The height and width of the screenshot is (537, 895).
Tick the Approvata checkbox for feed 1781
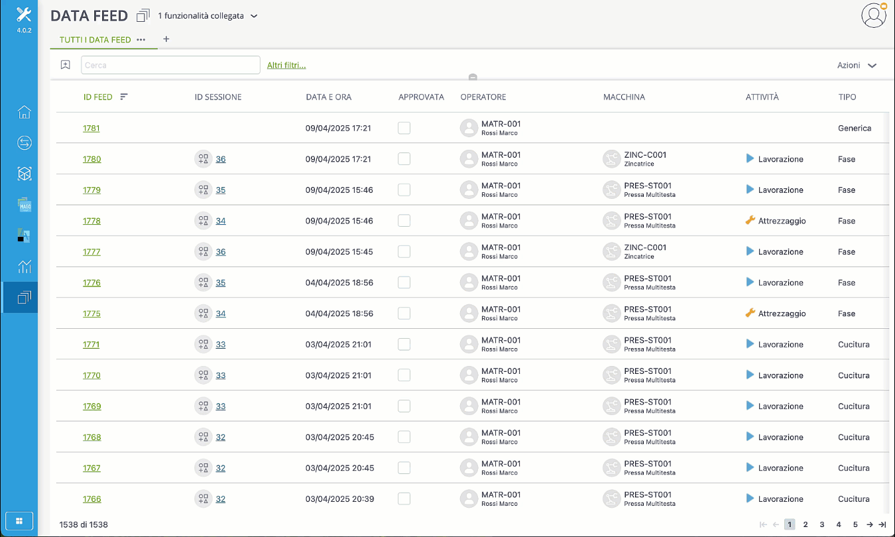tap(404, 128)
